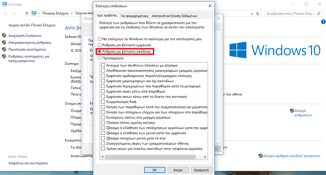326x175 pixels.
Task: Click the Σύστημα window title icon
Action: [4, 4]
